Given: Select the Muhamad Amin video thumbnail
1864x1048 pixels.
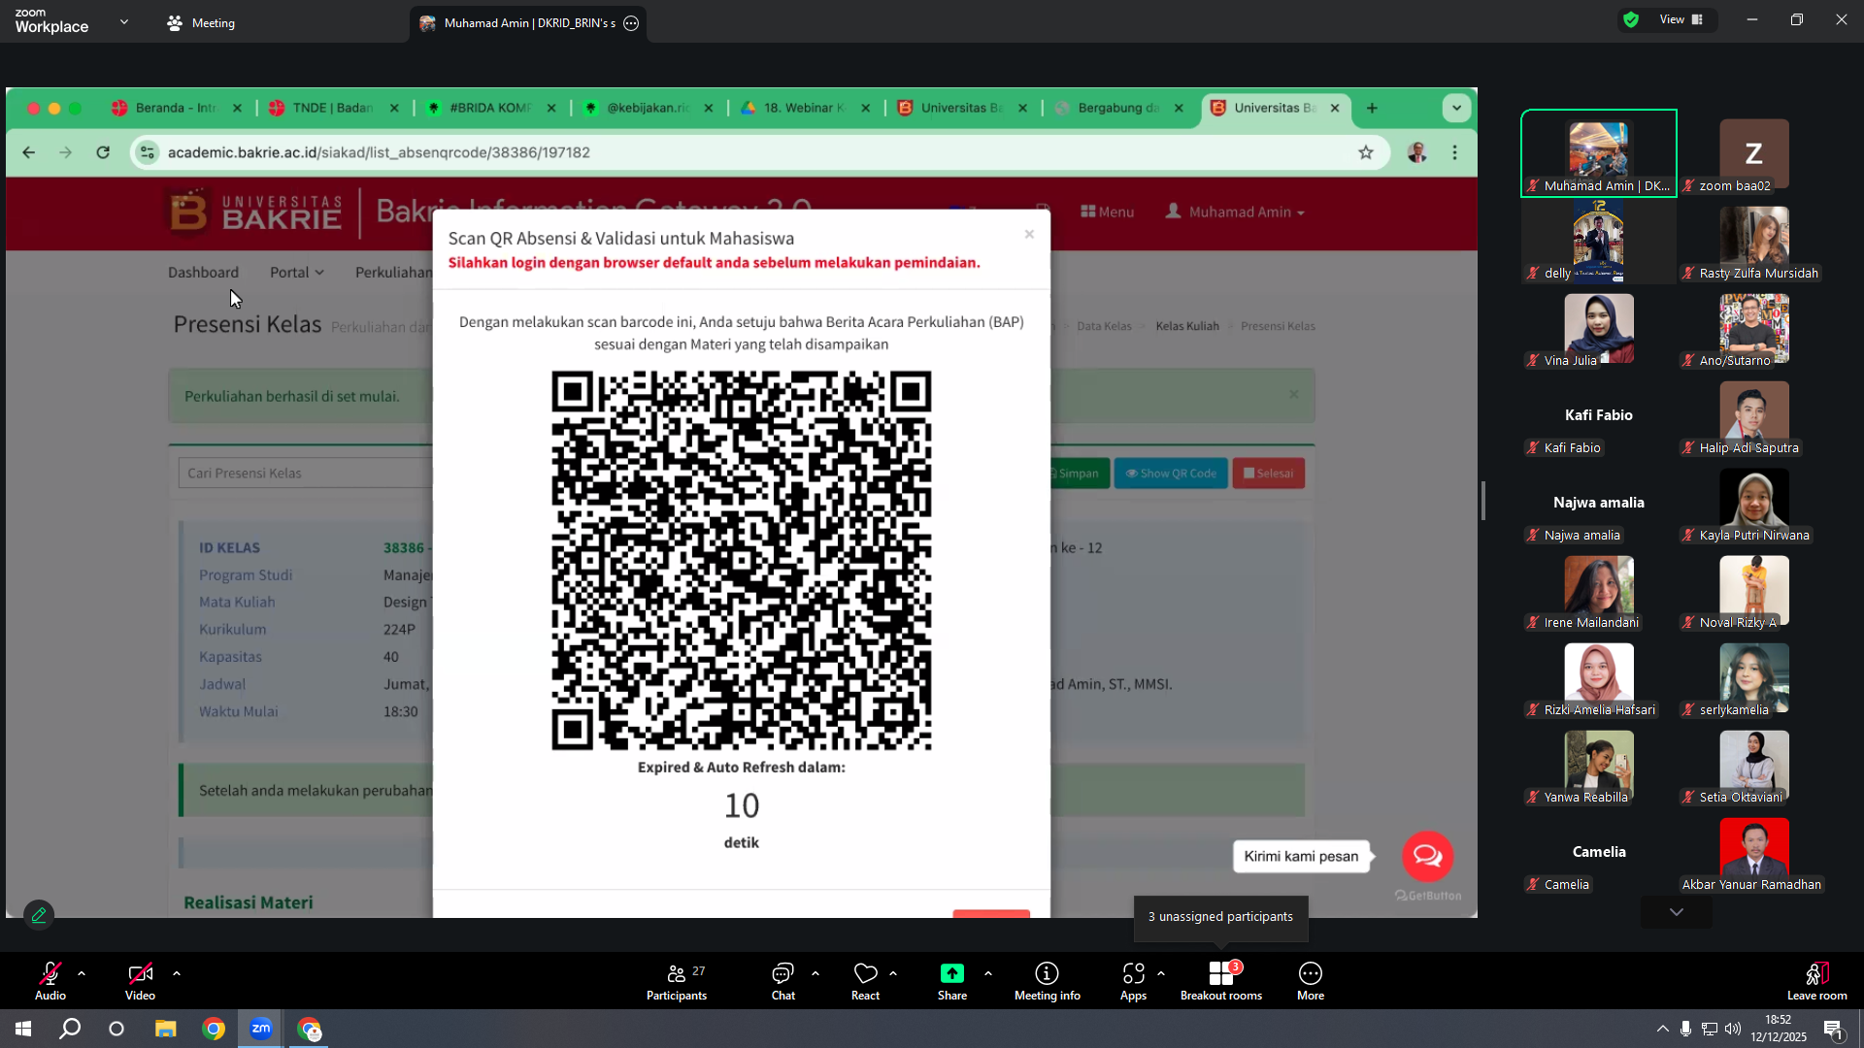Looking at the screenshot, I should (x=1598, y=153).
